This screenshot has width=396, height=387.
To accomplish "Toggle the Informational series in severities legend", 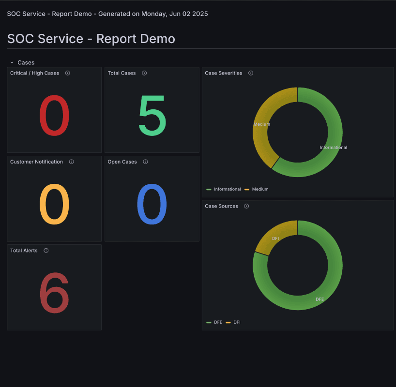I will 227,189.
